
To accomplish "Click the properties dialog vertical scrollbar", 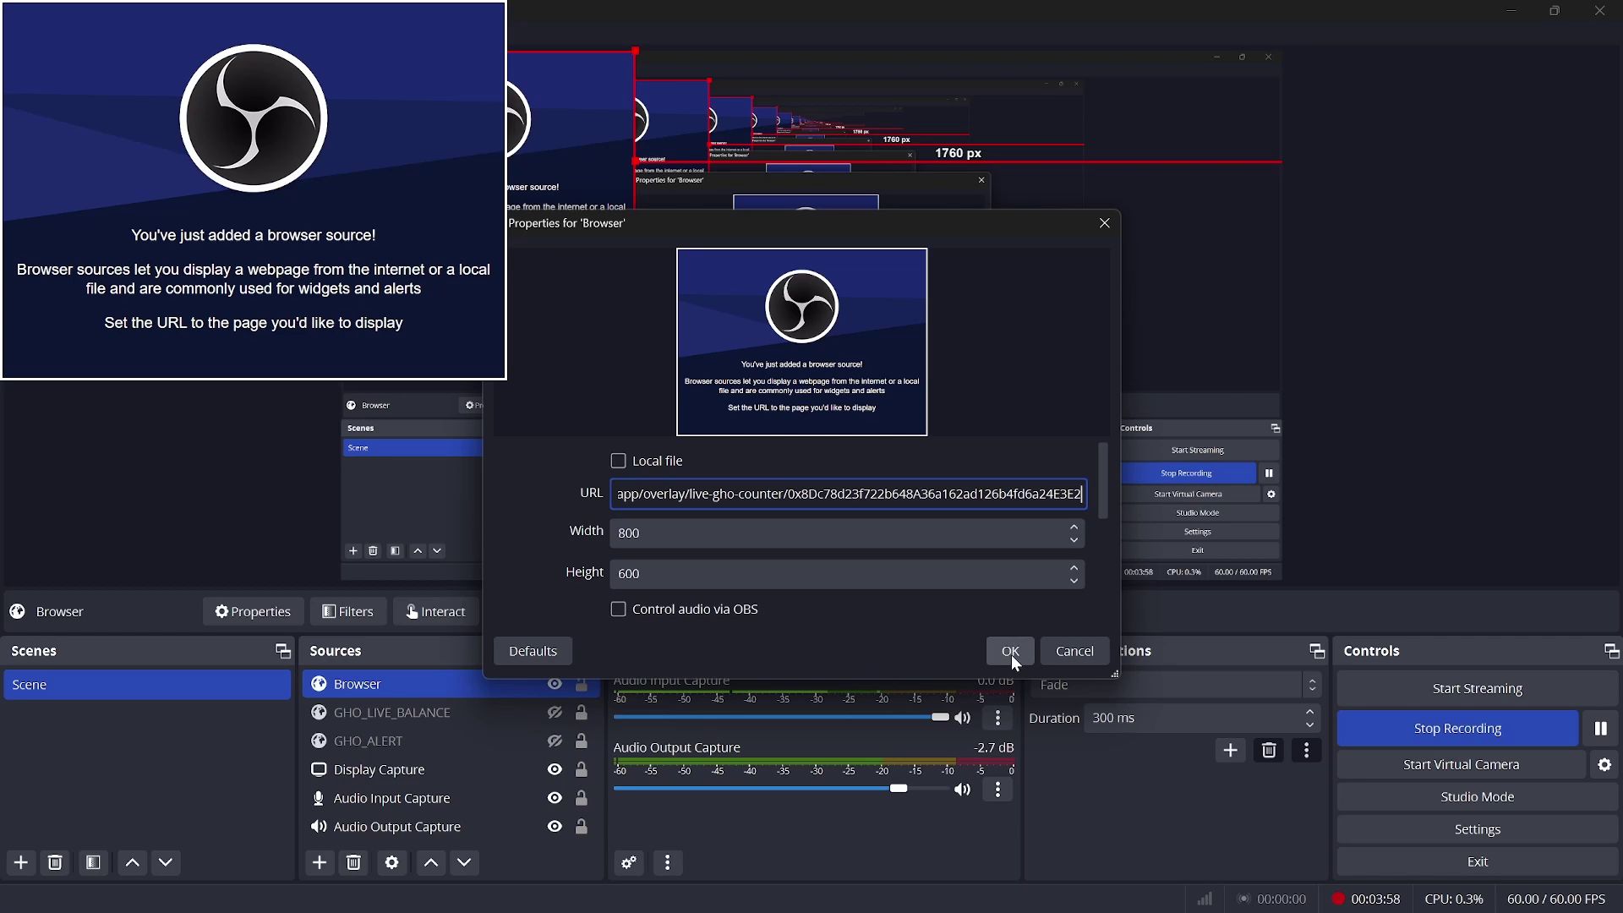I will pyautogui.click(x=1102, y=480).
